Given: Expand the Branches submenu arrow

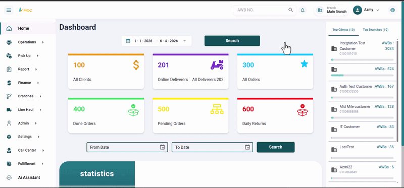Looking at the screenshot, I should point(40,96).
